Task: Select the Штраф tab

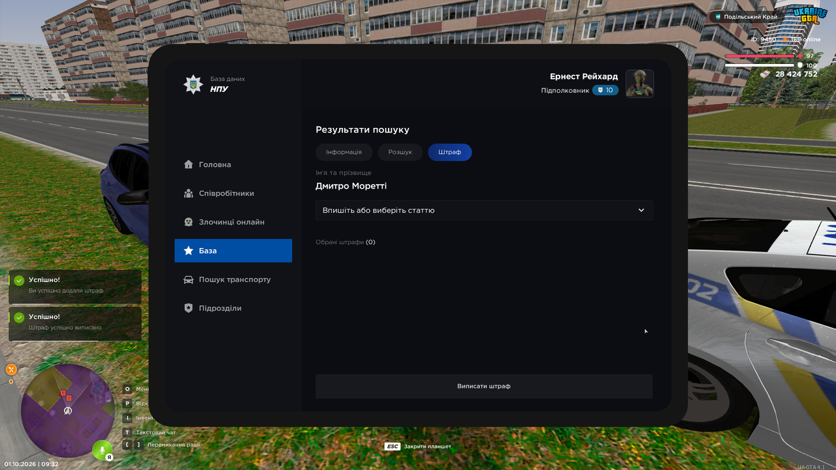Action: [450, 152]
